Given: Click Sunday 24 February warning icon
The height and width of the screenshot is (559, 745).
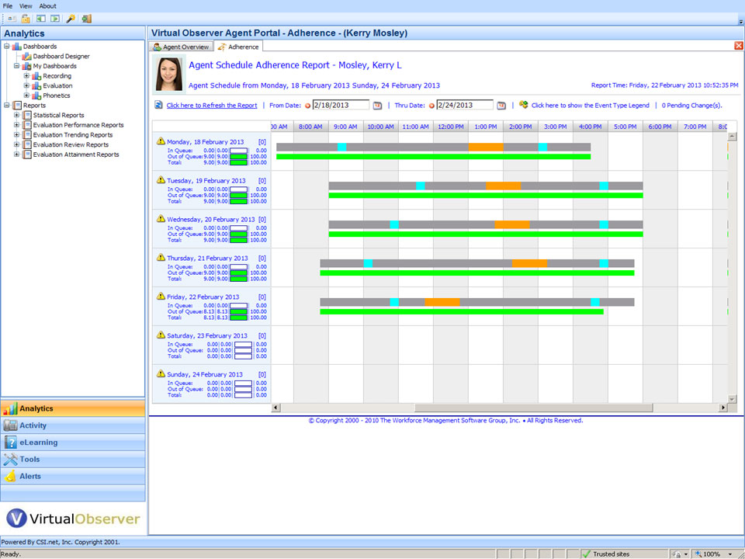Looking at the screenshot, I should (161, 373).
